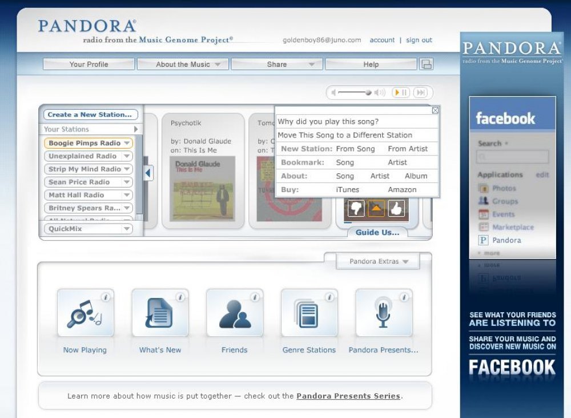
Task: Show info for the Genre Stations tile
Action: pyautogui.click(x=329, y=297)
